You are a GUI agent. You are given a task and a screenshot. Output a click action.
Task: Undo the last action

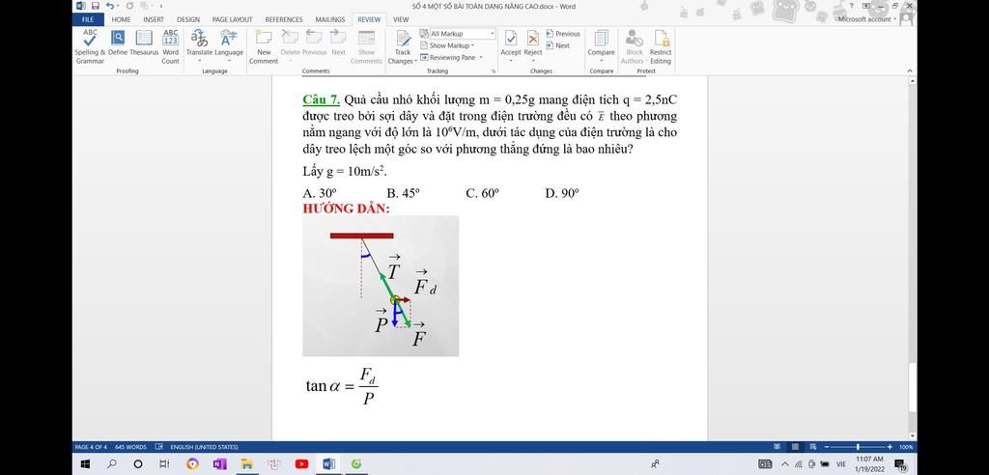[110, 6]
